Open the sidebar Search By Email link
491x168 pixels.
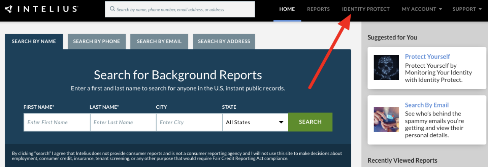click(x=427, y=105)
